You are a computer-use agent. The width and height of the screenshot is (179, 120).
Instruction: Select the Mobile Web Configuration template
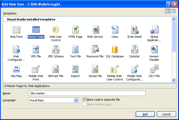(135, 69)
